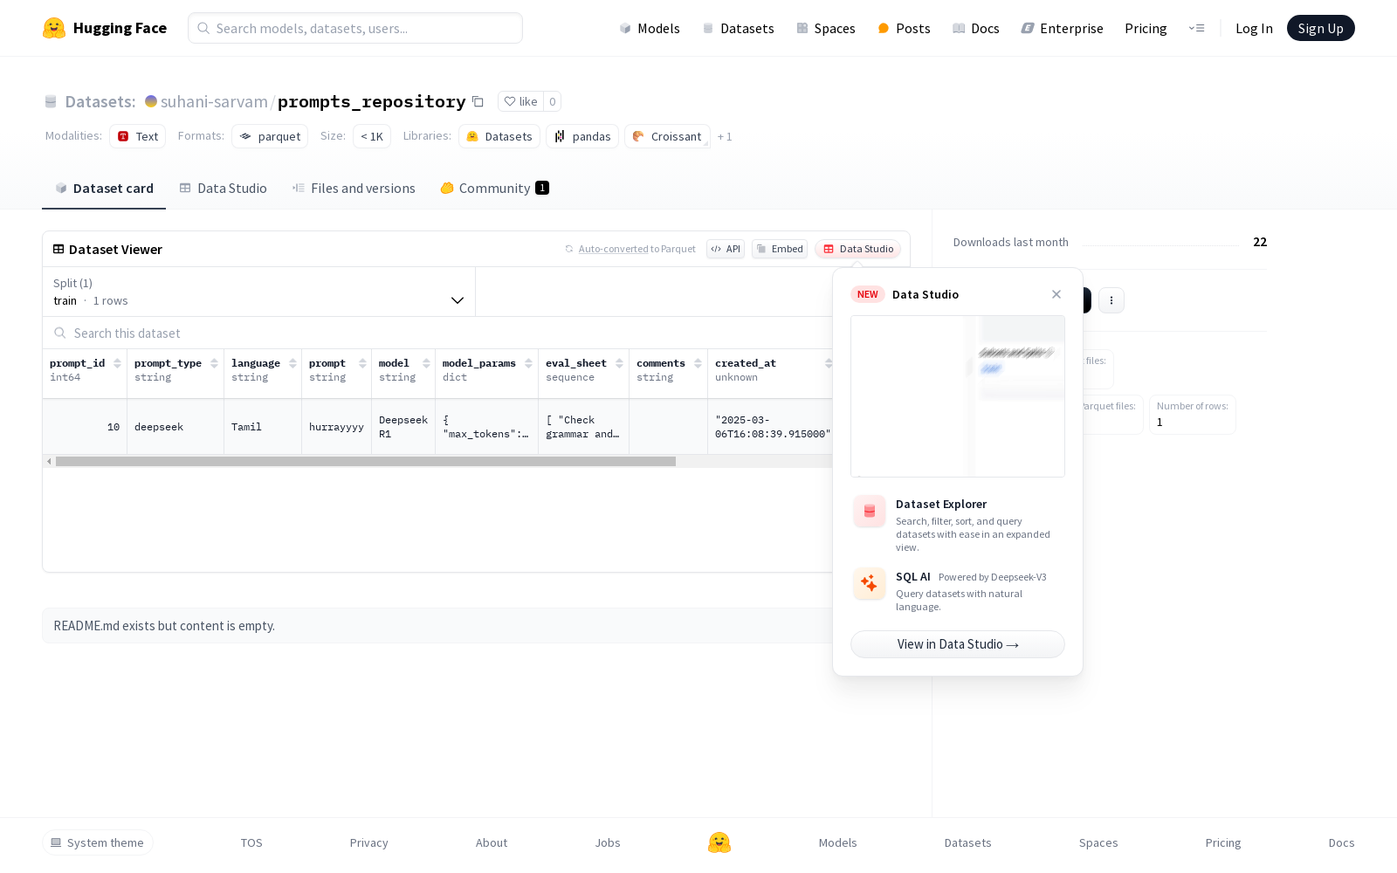The width and height of the screenshot is (1397, 873).
Task: Open Spaces in the top navigation
Action: tap(825, 28)
